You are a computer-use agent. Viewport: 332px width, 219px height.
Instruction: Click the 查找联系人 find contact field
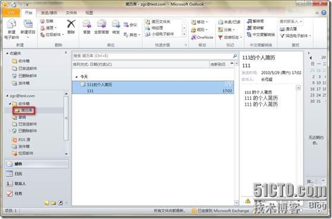coord(291,21)
